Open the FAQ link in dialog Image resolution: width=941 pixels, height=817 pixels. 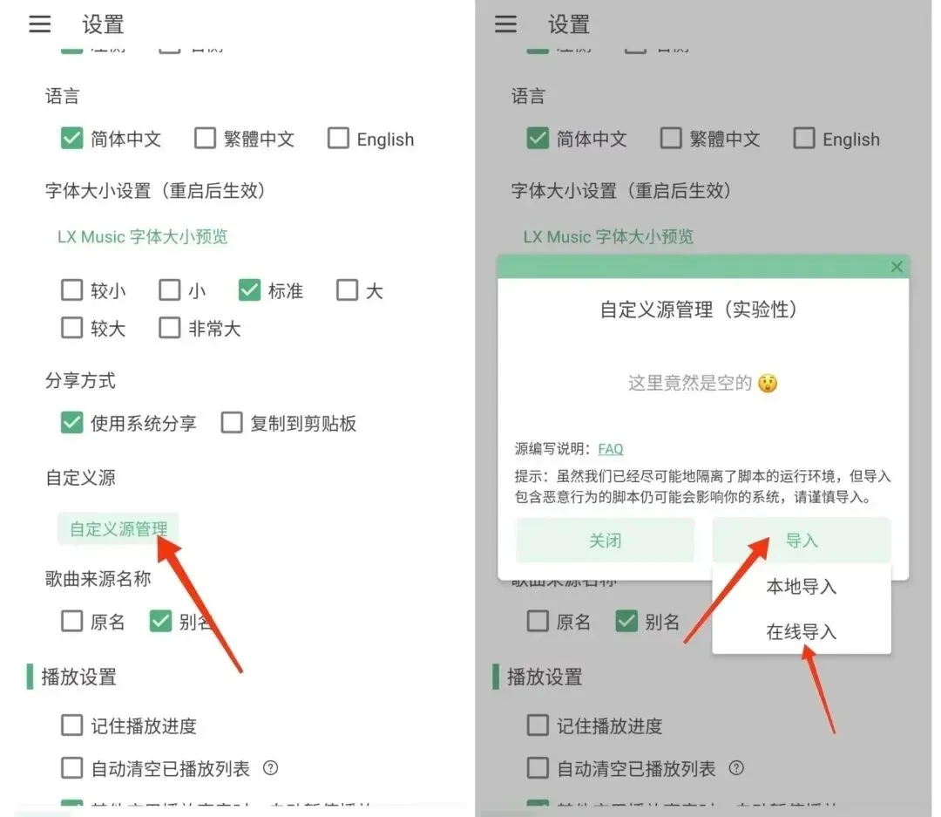click(x=610, y=449)
